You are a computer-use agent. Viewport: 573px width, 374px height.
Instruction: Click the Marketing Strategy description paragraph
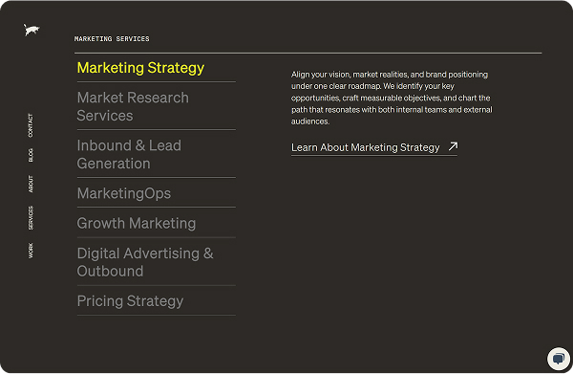click(392, 98)
